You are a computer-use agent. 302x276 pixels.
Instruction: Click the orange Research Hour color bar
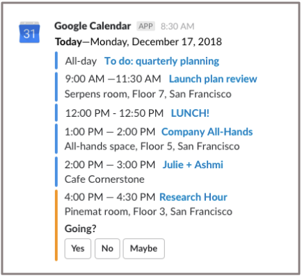[56, 225]
